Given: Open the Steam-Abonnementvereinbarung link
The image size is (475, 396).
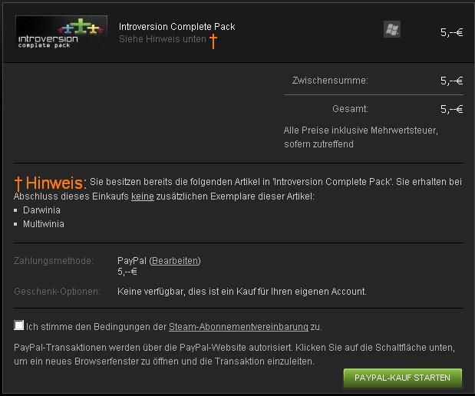Looking at the screenshot, I should click(x=239, y=327).
